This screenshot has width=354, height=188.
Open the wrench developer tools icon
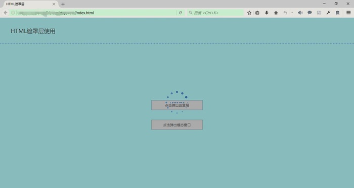click(328, 13)
